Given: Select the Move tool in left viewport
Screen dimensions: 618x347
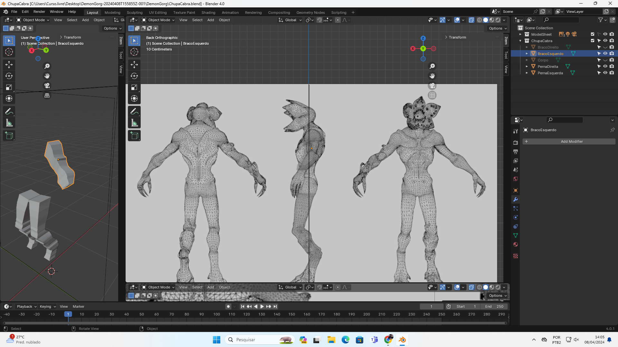Looking at the screenshot, I should click(x=9, y=65).
